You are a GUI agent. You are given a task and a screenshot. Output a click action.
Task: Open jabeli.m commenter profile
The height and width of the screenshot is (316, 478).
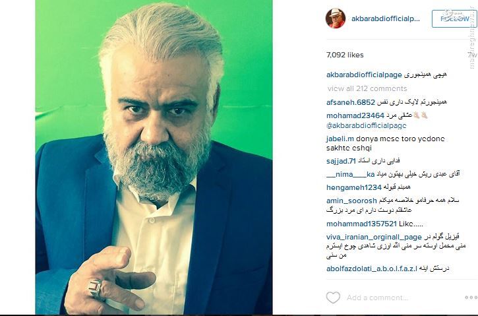340,139
